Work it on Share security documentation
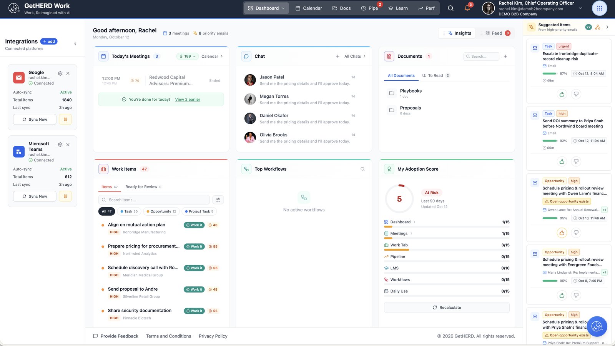The image size is (615, 346). [194, 311]
